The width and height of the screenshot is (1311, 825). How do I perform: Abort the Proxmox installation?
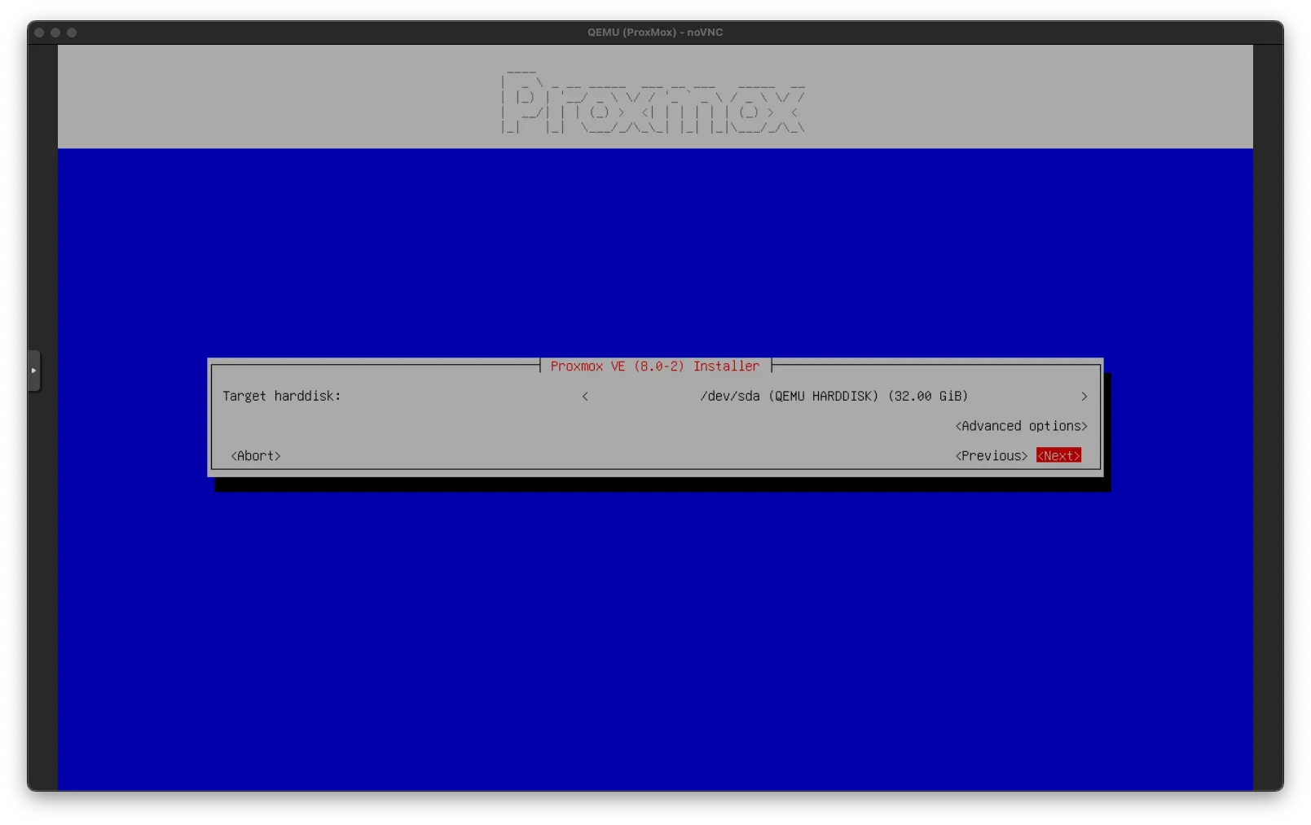[256, 455]
